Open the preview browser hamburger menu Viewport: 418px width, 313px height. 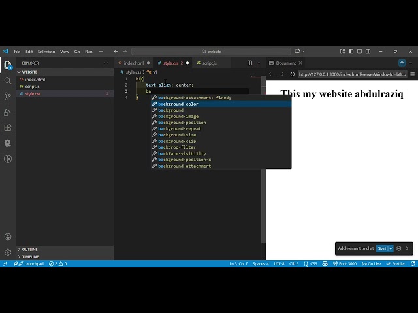pyautogui.click(x=412, y=74)
